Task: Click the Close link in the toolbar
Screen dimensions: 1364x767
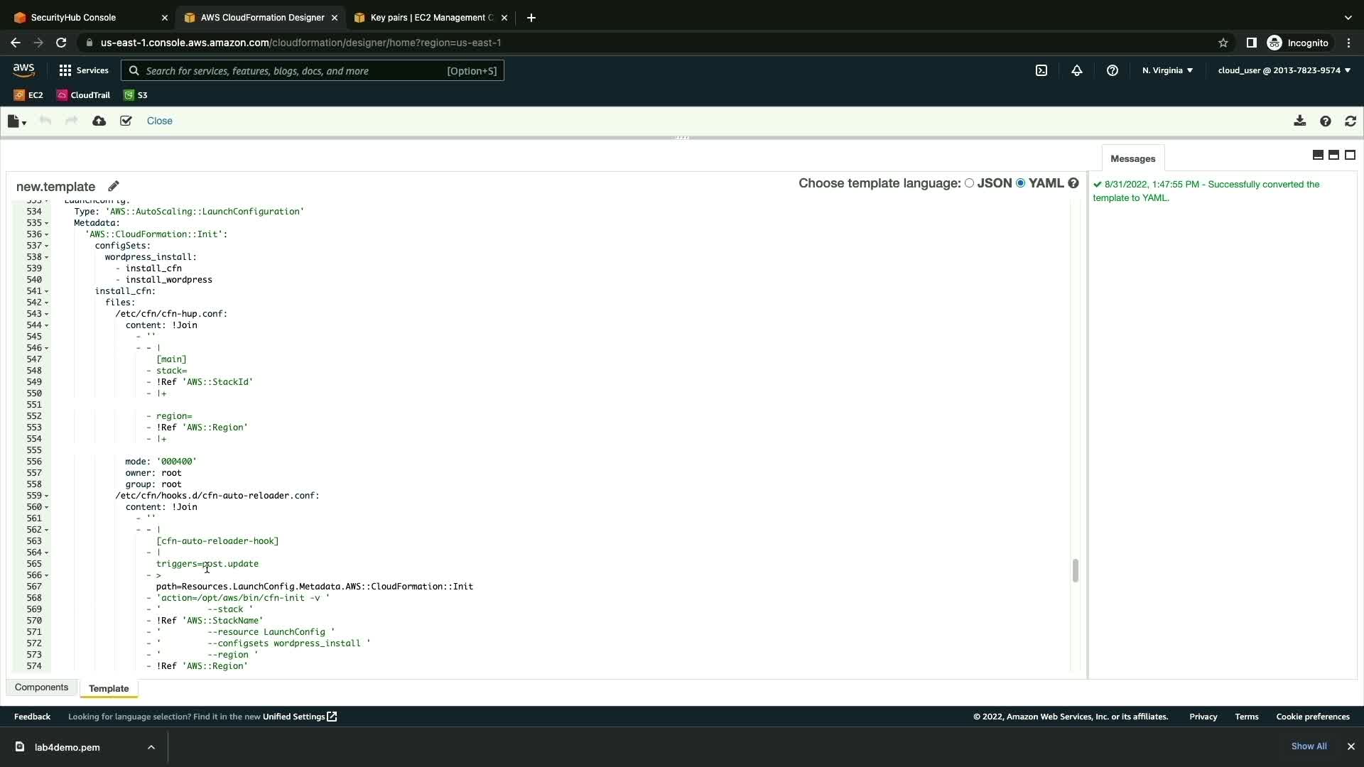Action: tap(159, 121)
